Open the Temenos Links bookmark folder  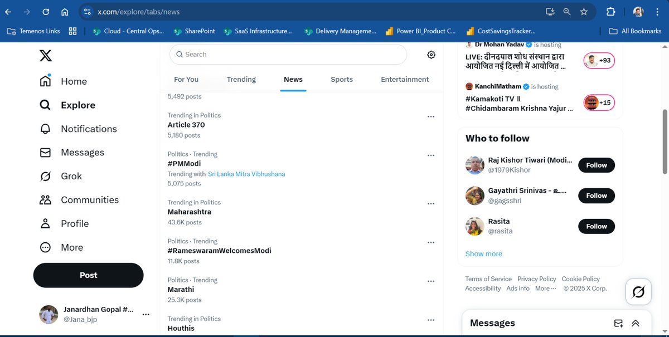[x=33, y=31]
